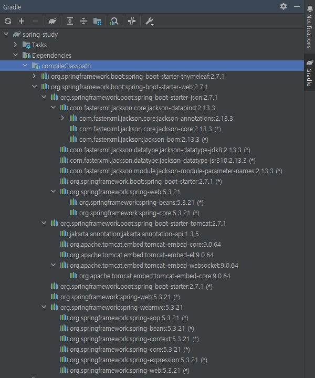Open Execute Gradle Task elephant icon
Image resolution: width=315 pixels, height=378 pixels.
[x=52, y=21]
